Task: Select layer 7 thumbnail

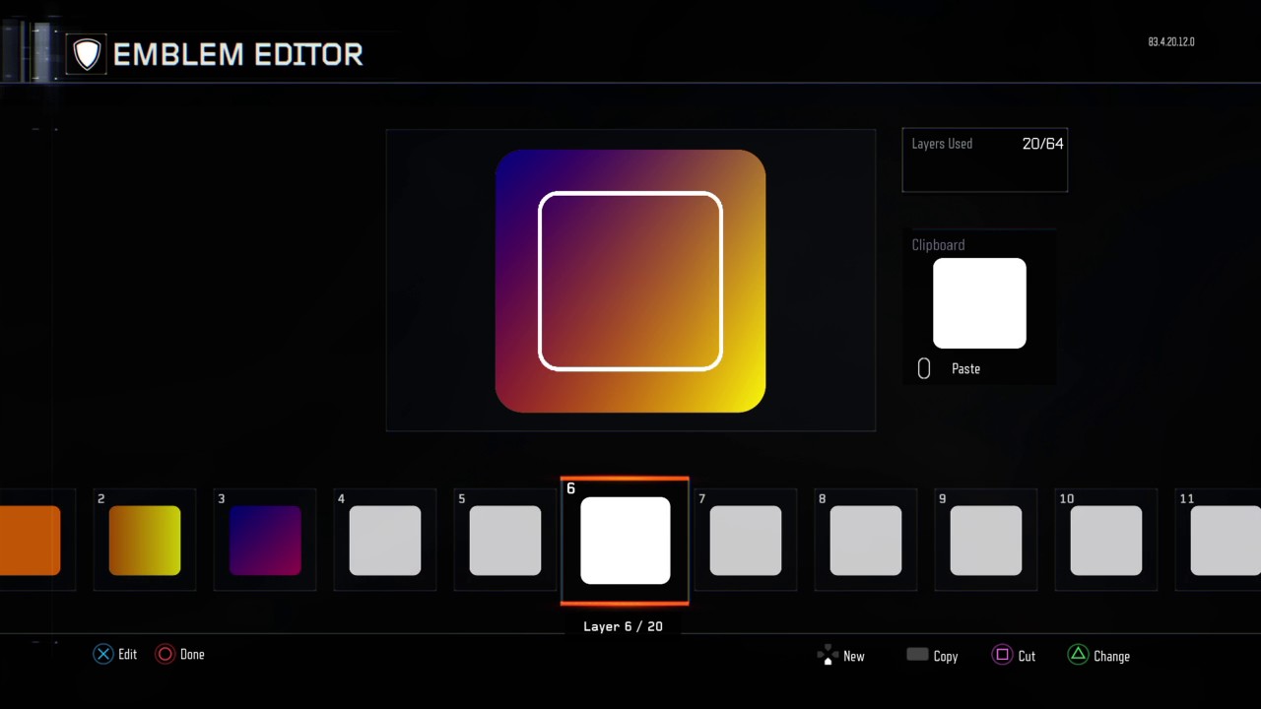Action: 746,541
